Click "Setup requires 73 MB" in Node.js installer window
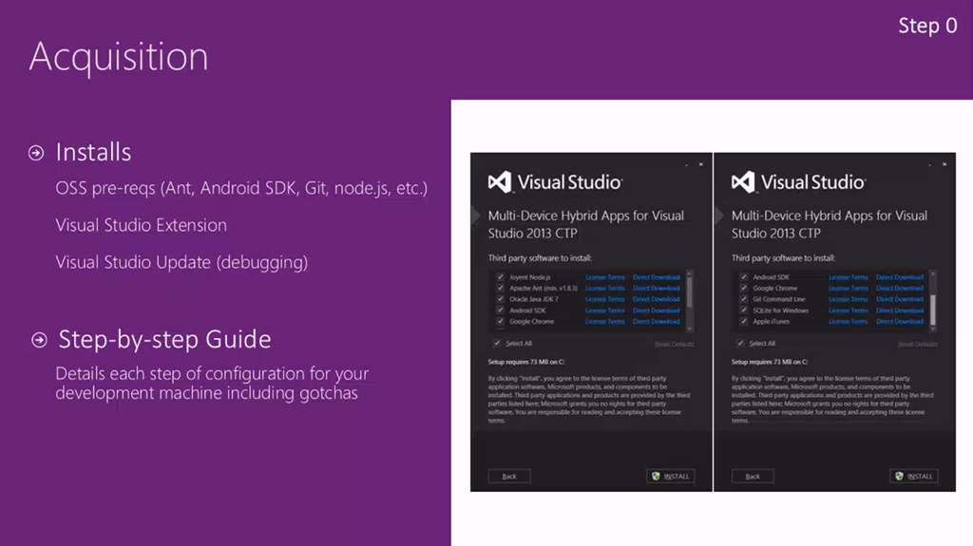973x546 pixels. point(526,362)
